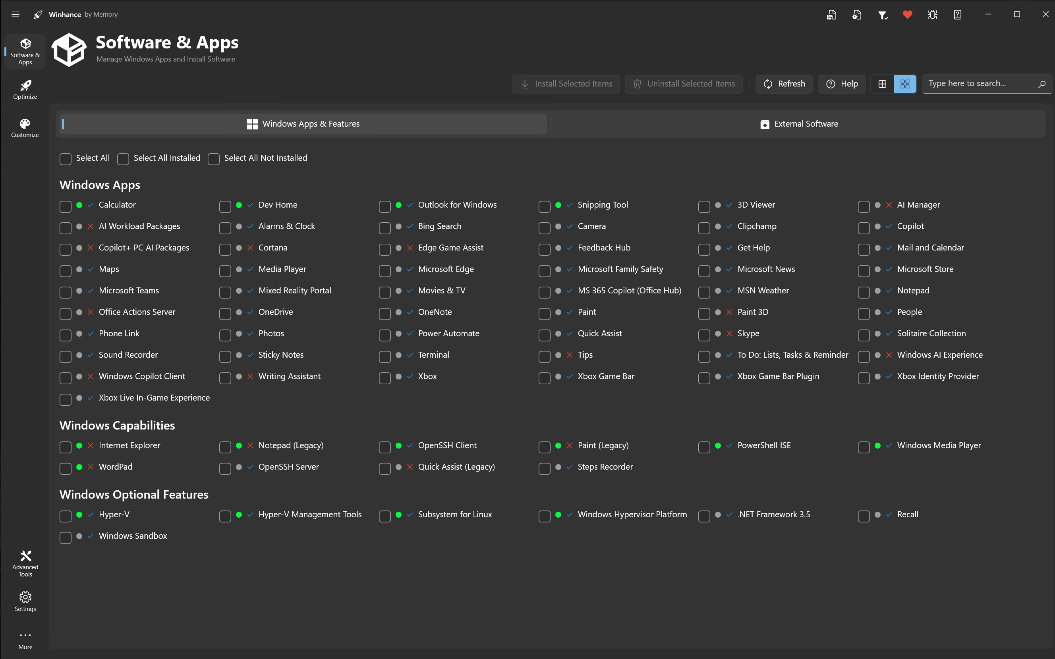
Task: Click the save configuration file icon
Action: tap(831, 15)
